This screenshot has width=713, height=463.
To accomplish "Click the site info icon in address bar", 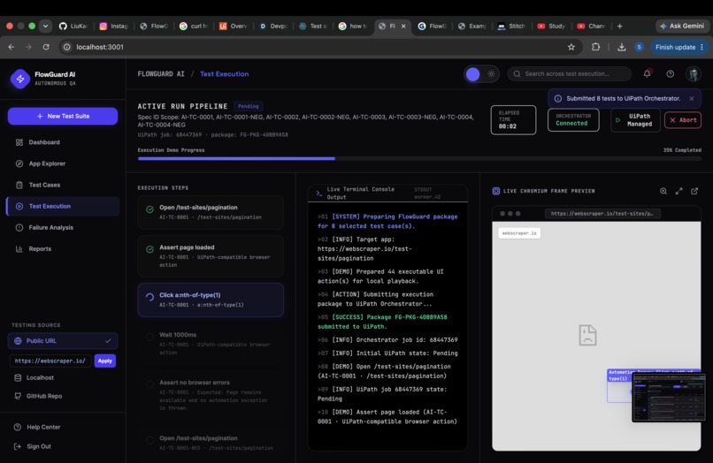I will 67,47.
